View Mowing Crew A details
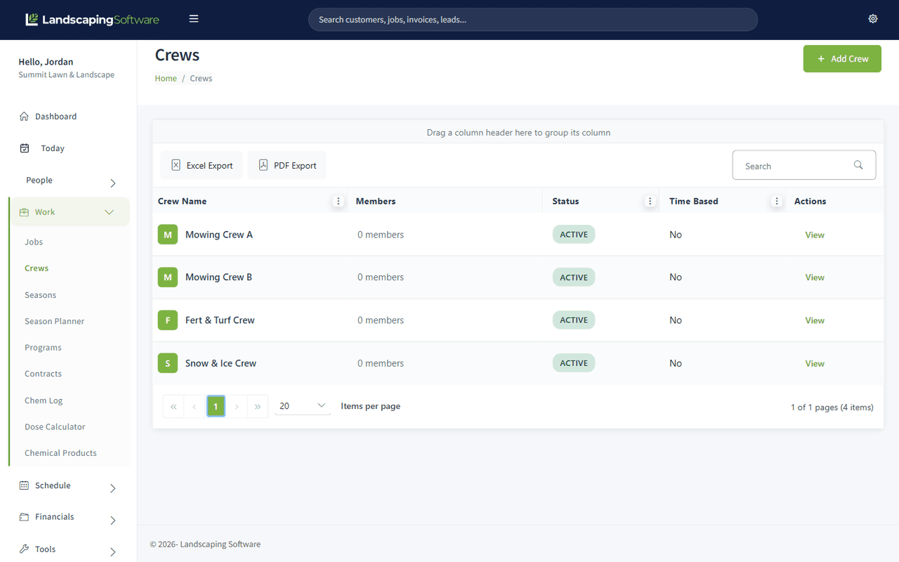Screen dimensions: 899x562 pos(815,235)
